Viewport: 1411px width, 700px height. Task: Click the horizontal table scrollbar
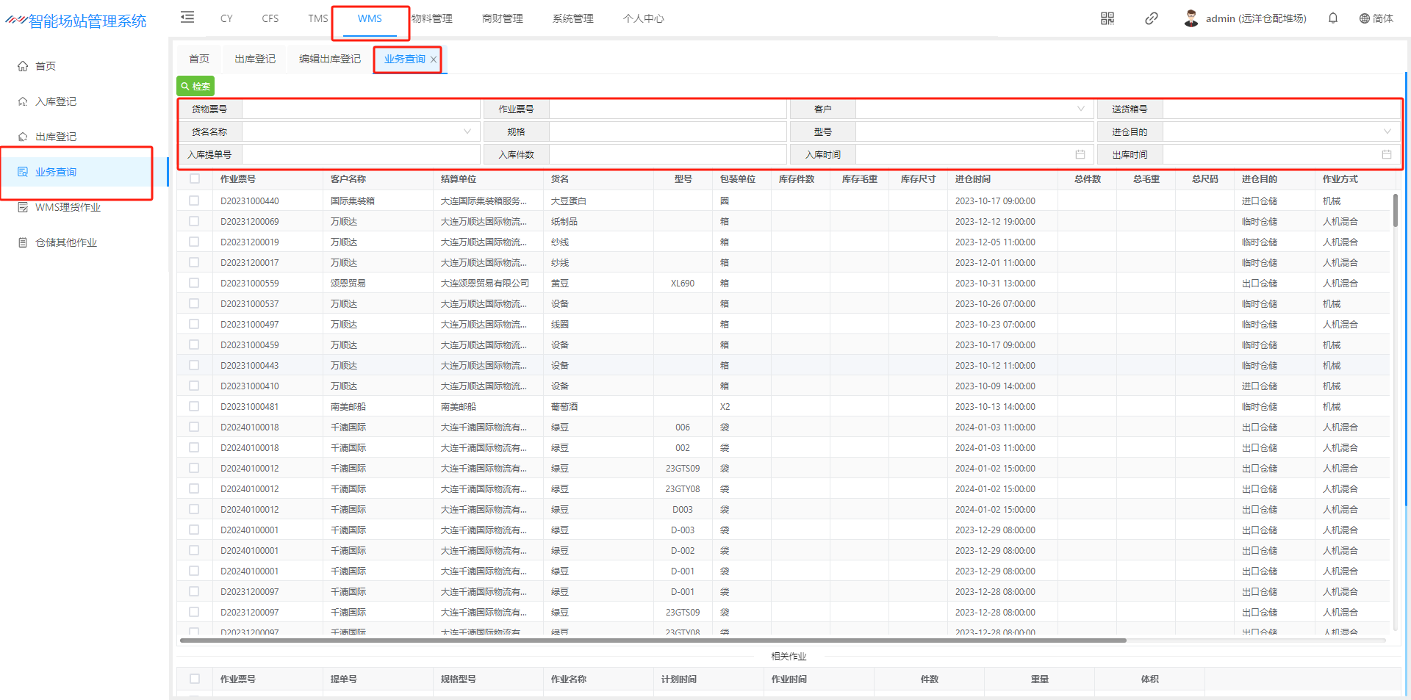click(653, 641)
